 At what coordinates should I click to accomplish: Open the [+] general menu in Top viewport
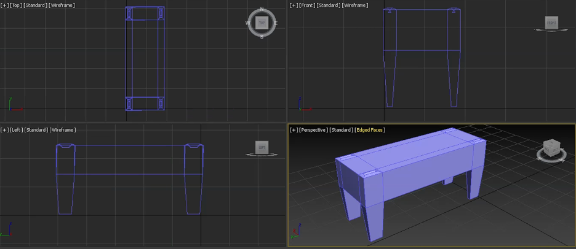(x=5, y=6)
